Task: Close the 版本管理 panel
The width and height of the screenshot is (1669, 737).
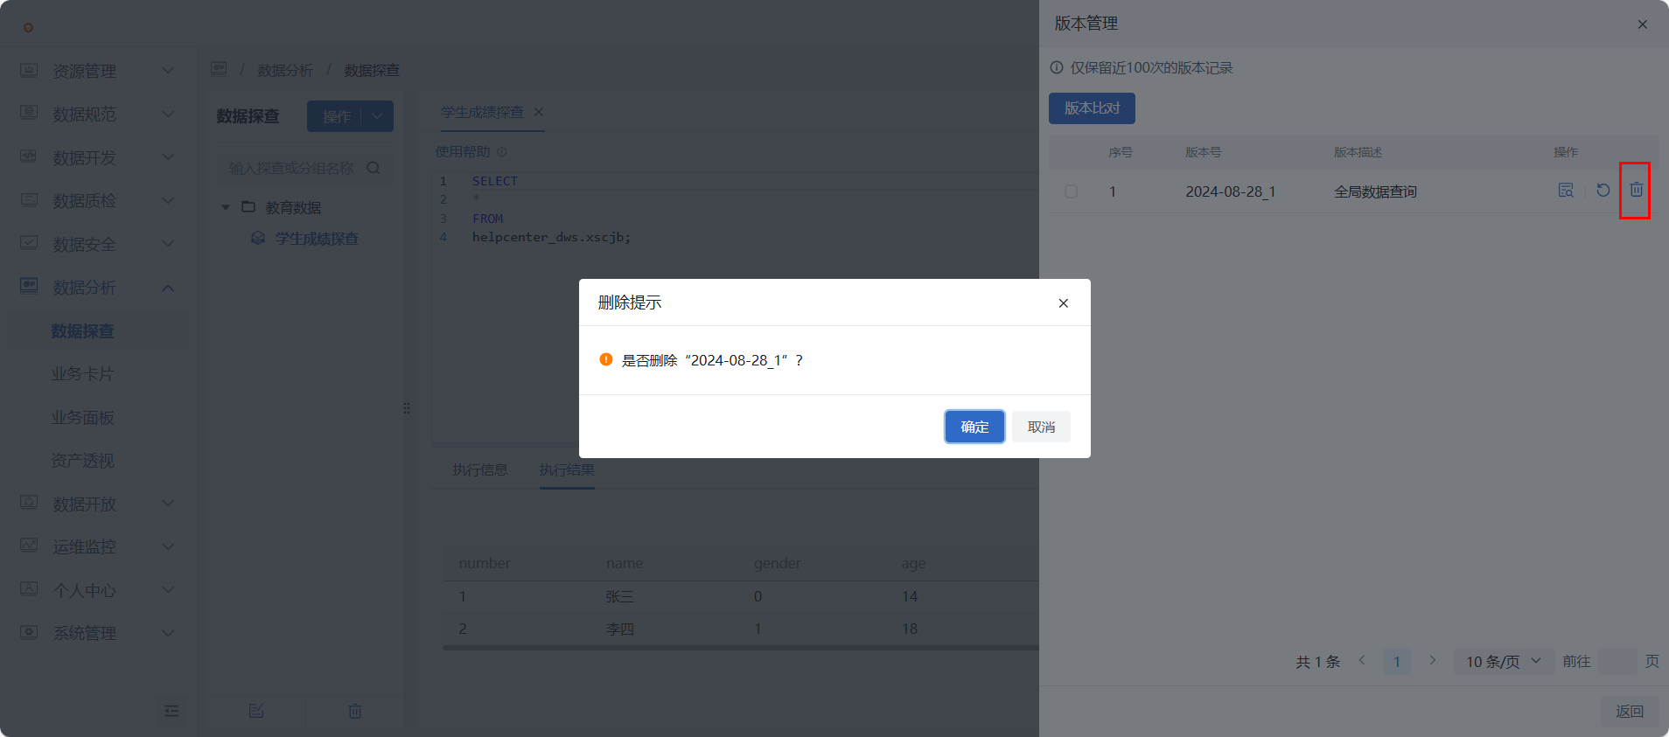Action: (x=1643, y=24)
